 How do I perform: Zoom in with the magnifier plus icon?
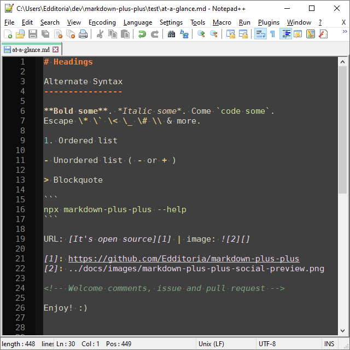201,34
